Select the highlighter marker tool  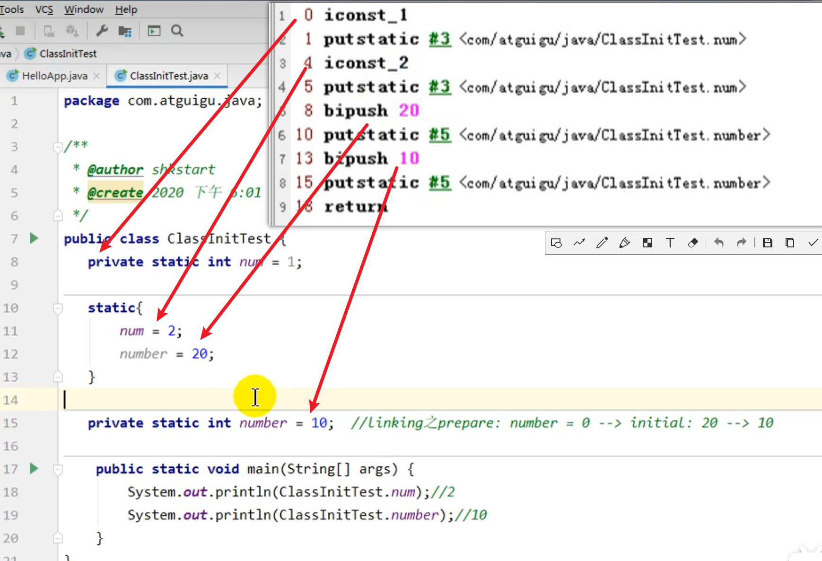(624, 243)
